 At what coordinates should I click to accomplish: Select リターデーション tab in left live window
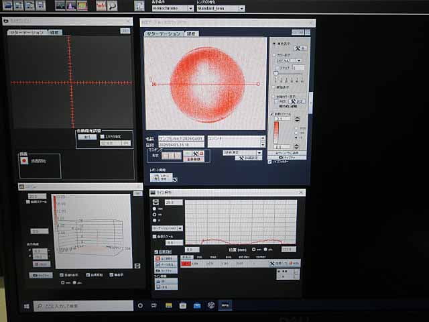tap(28, 32)
